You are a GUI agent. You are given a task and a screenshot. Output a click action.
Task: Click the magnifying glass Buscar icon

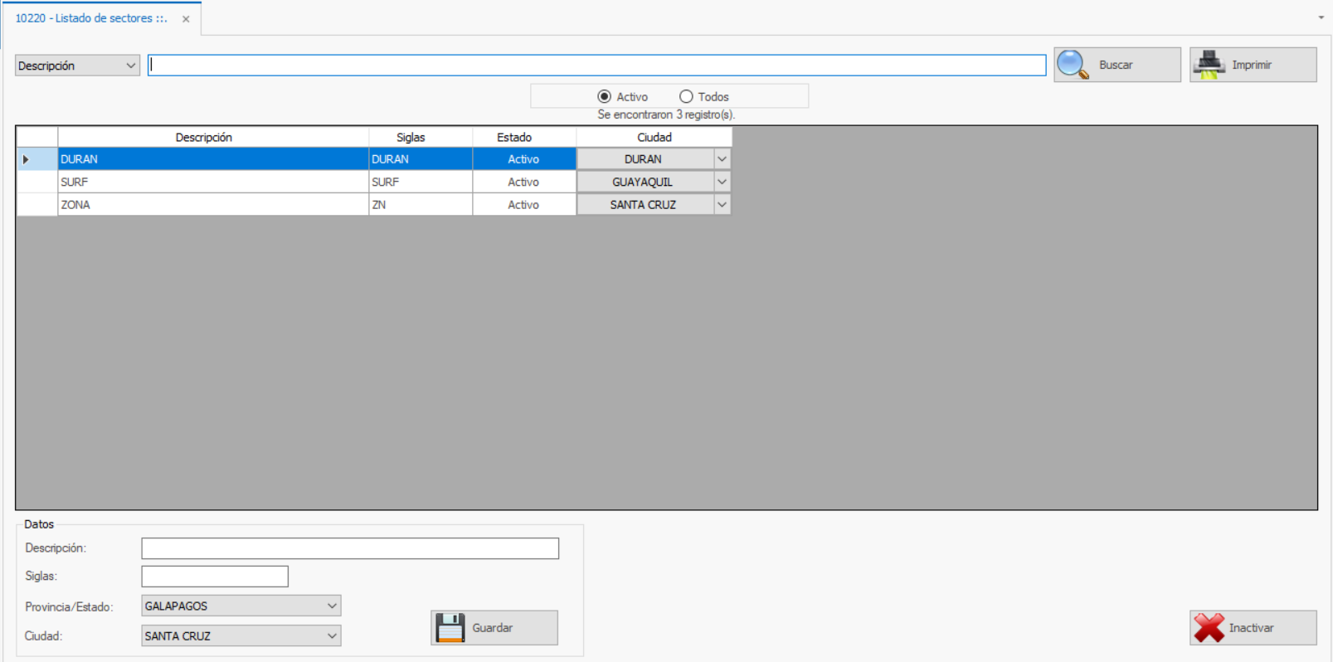click(x=1073, y=65)
